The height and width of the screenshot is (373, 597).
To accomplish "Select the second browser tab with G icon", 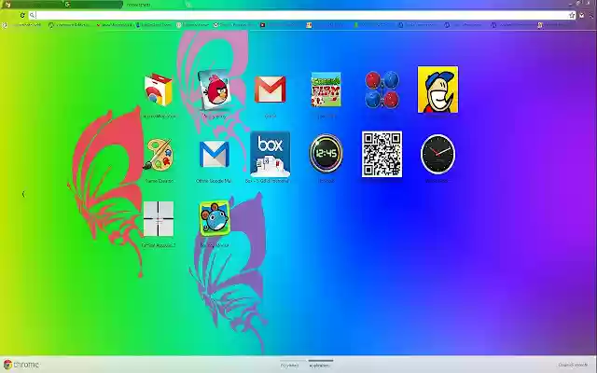I will click(91, 5).
